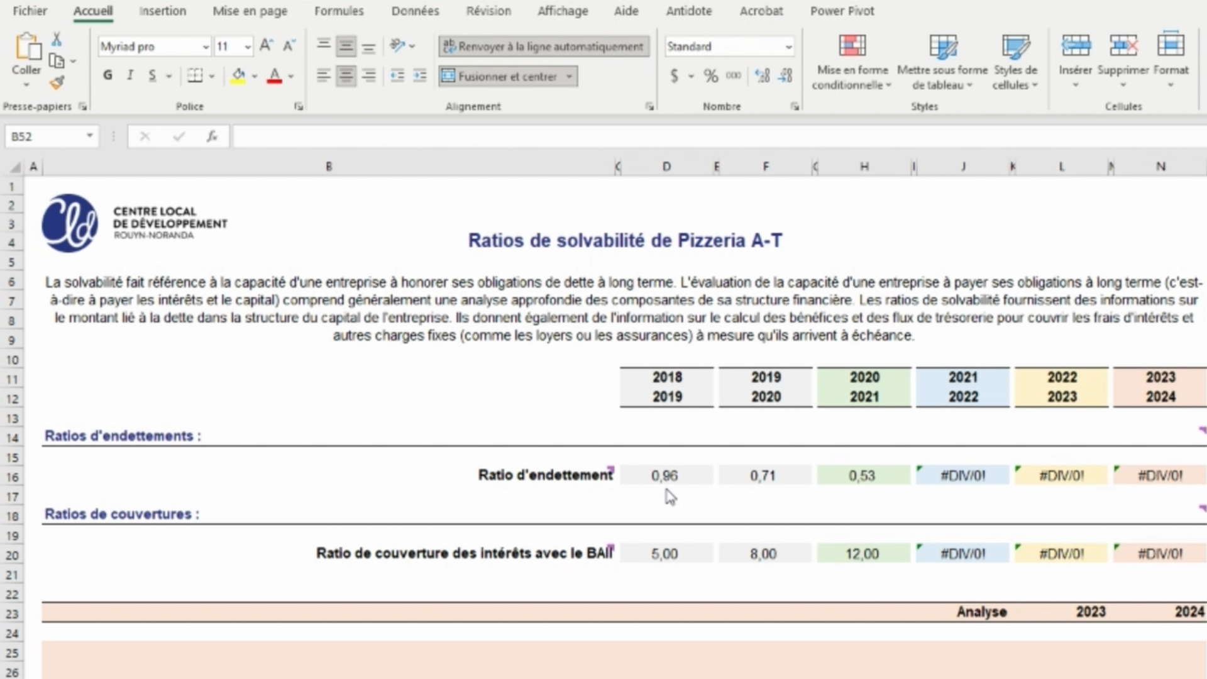
Task: Click the Supprimer cells icon
Action: pos(1123,46)
